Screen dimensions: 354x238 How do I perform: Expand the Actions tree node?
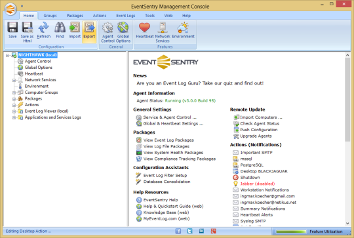pos(14,105)
